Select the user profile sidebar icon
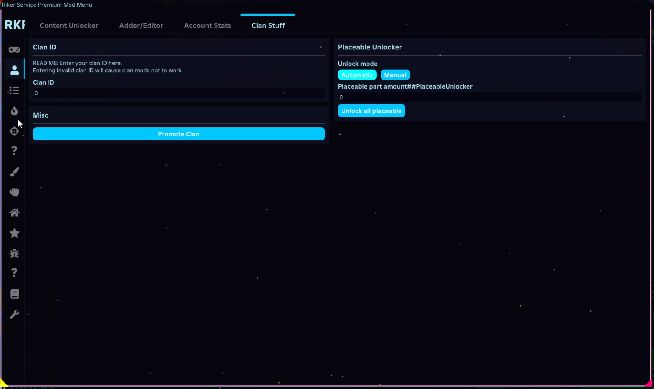 [x=14, y=70]
